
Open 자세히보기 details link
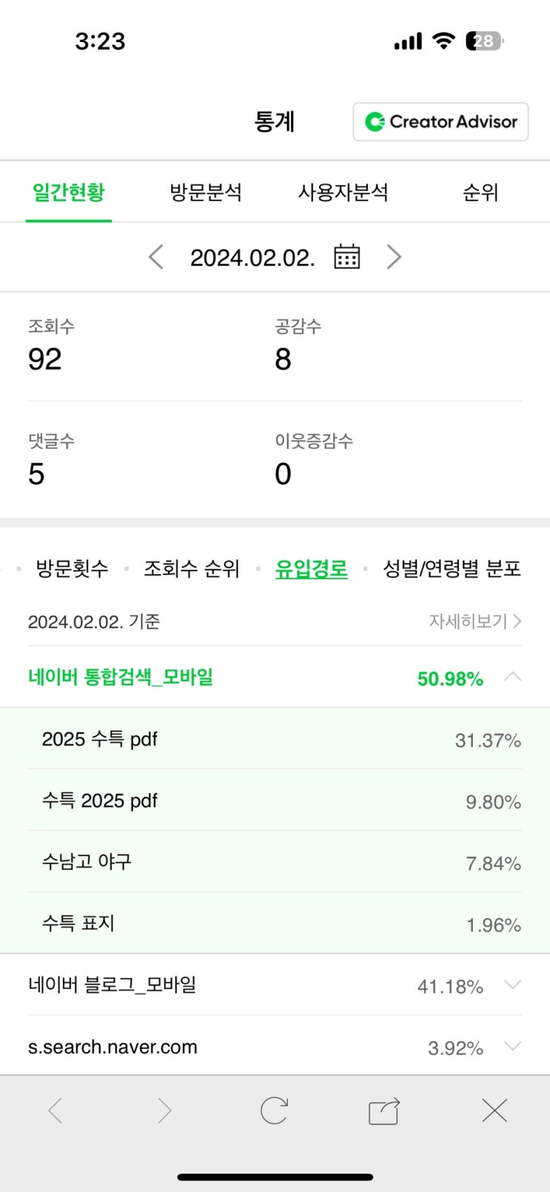point(474,622)
